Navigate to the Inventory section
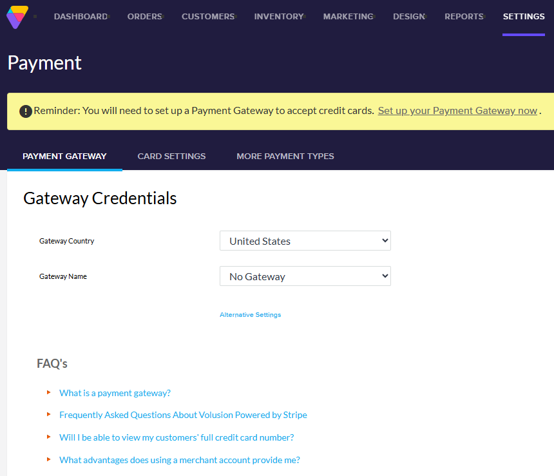Screen dimensions: 554x476 click(278, 16)
